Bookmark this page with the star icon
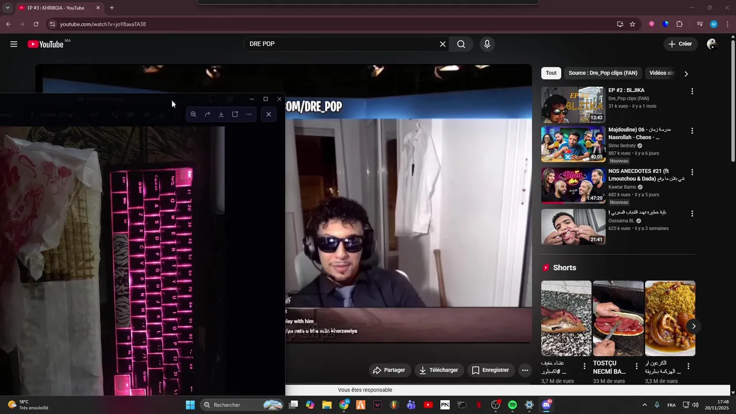Screen dimensions: 736x414 coord(632,24)
